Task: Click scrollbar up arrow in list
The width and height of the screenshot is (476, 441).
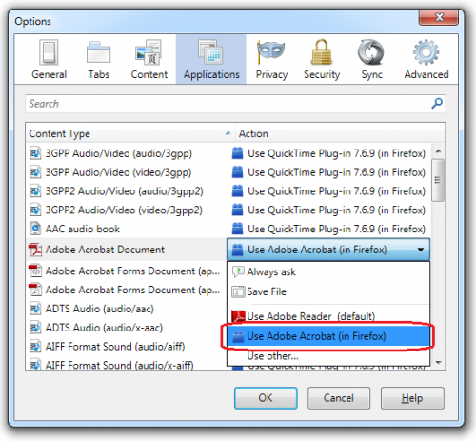Action: [x=439, y=151]
